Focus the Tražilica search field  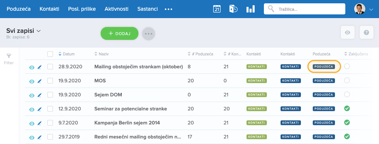click(x=304, y=9)
